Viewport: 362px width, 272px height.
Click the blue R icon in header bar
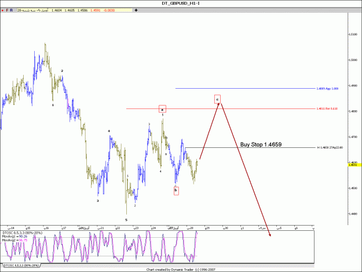coord(12,10)
